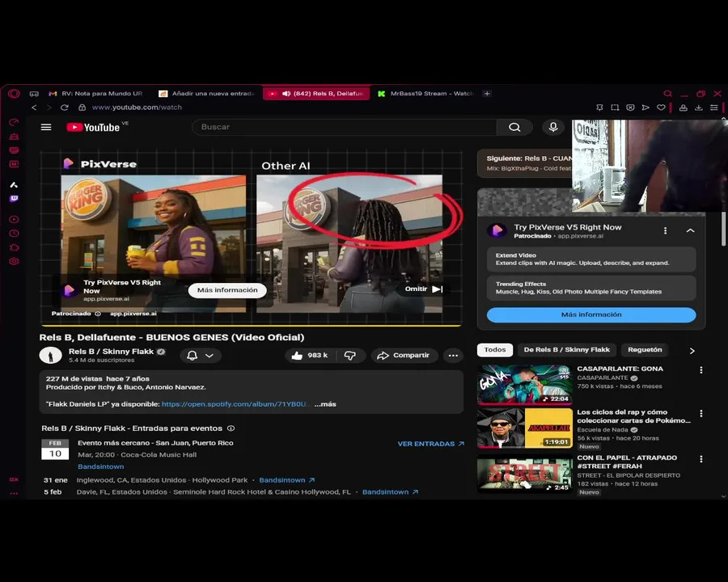The image size is (728, 582).
Task: Open the notification bell dropdown
Action: 201,356
